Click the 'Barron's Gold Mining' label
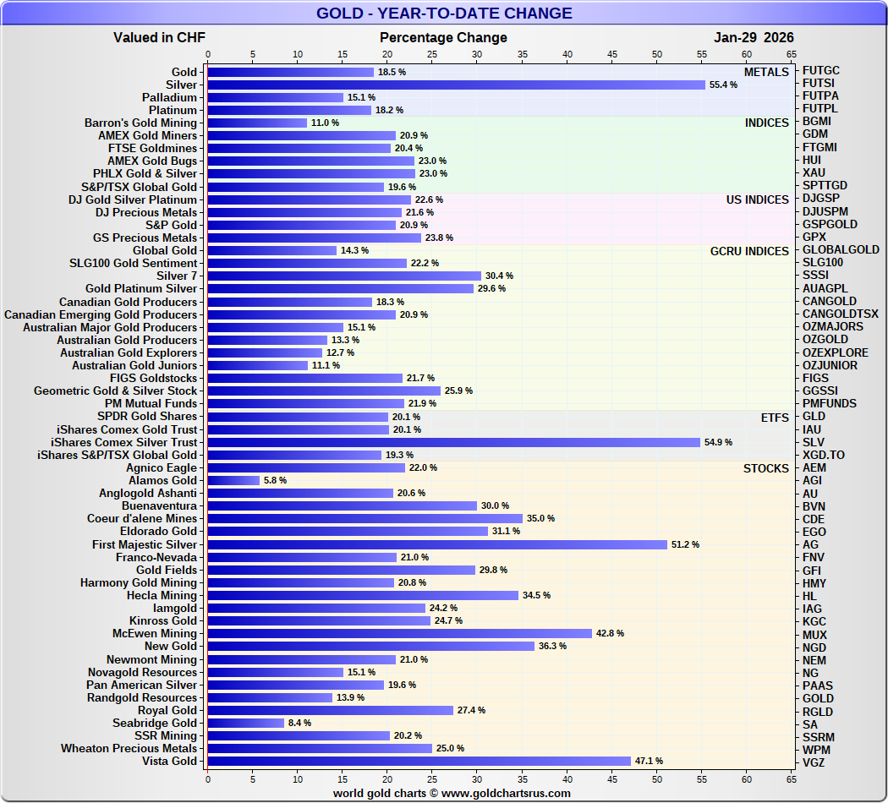Screen dimensions: 888x803 pyautogui.click(x=140, y=123)
